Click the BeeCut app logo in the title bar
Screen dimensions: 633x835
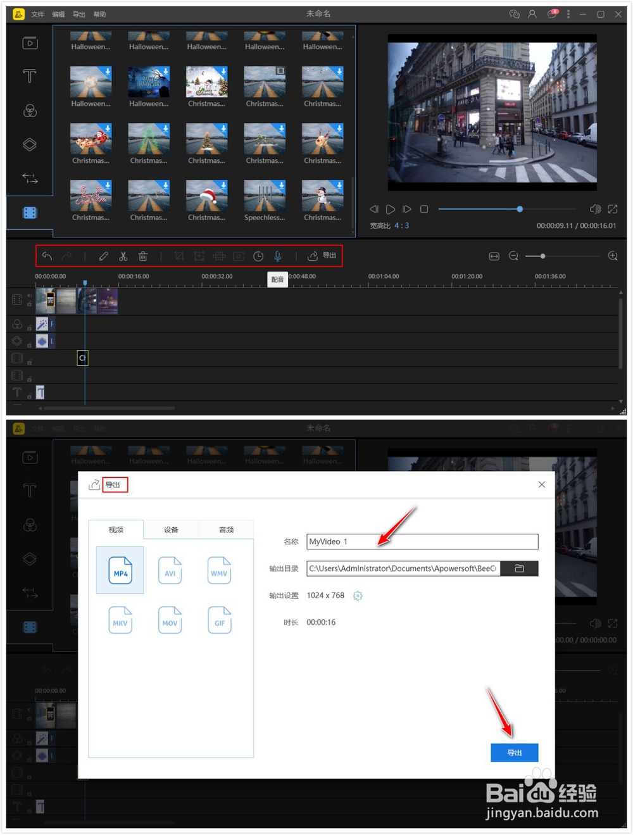pos(18,14)
